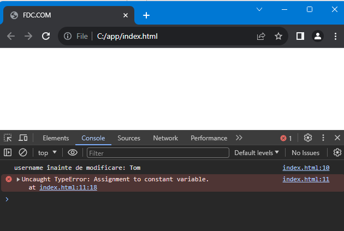Switch to the Network tab
Screen dimensions: 344x231
click(x=165, y=138)
